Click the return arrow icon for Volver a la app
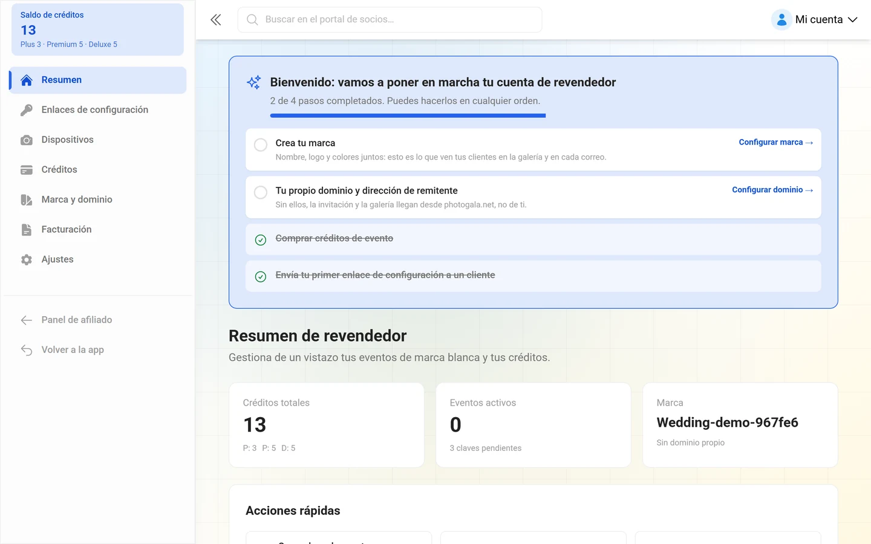This screenshot has height=544, width=871. tap(27, 350)
